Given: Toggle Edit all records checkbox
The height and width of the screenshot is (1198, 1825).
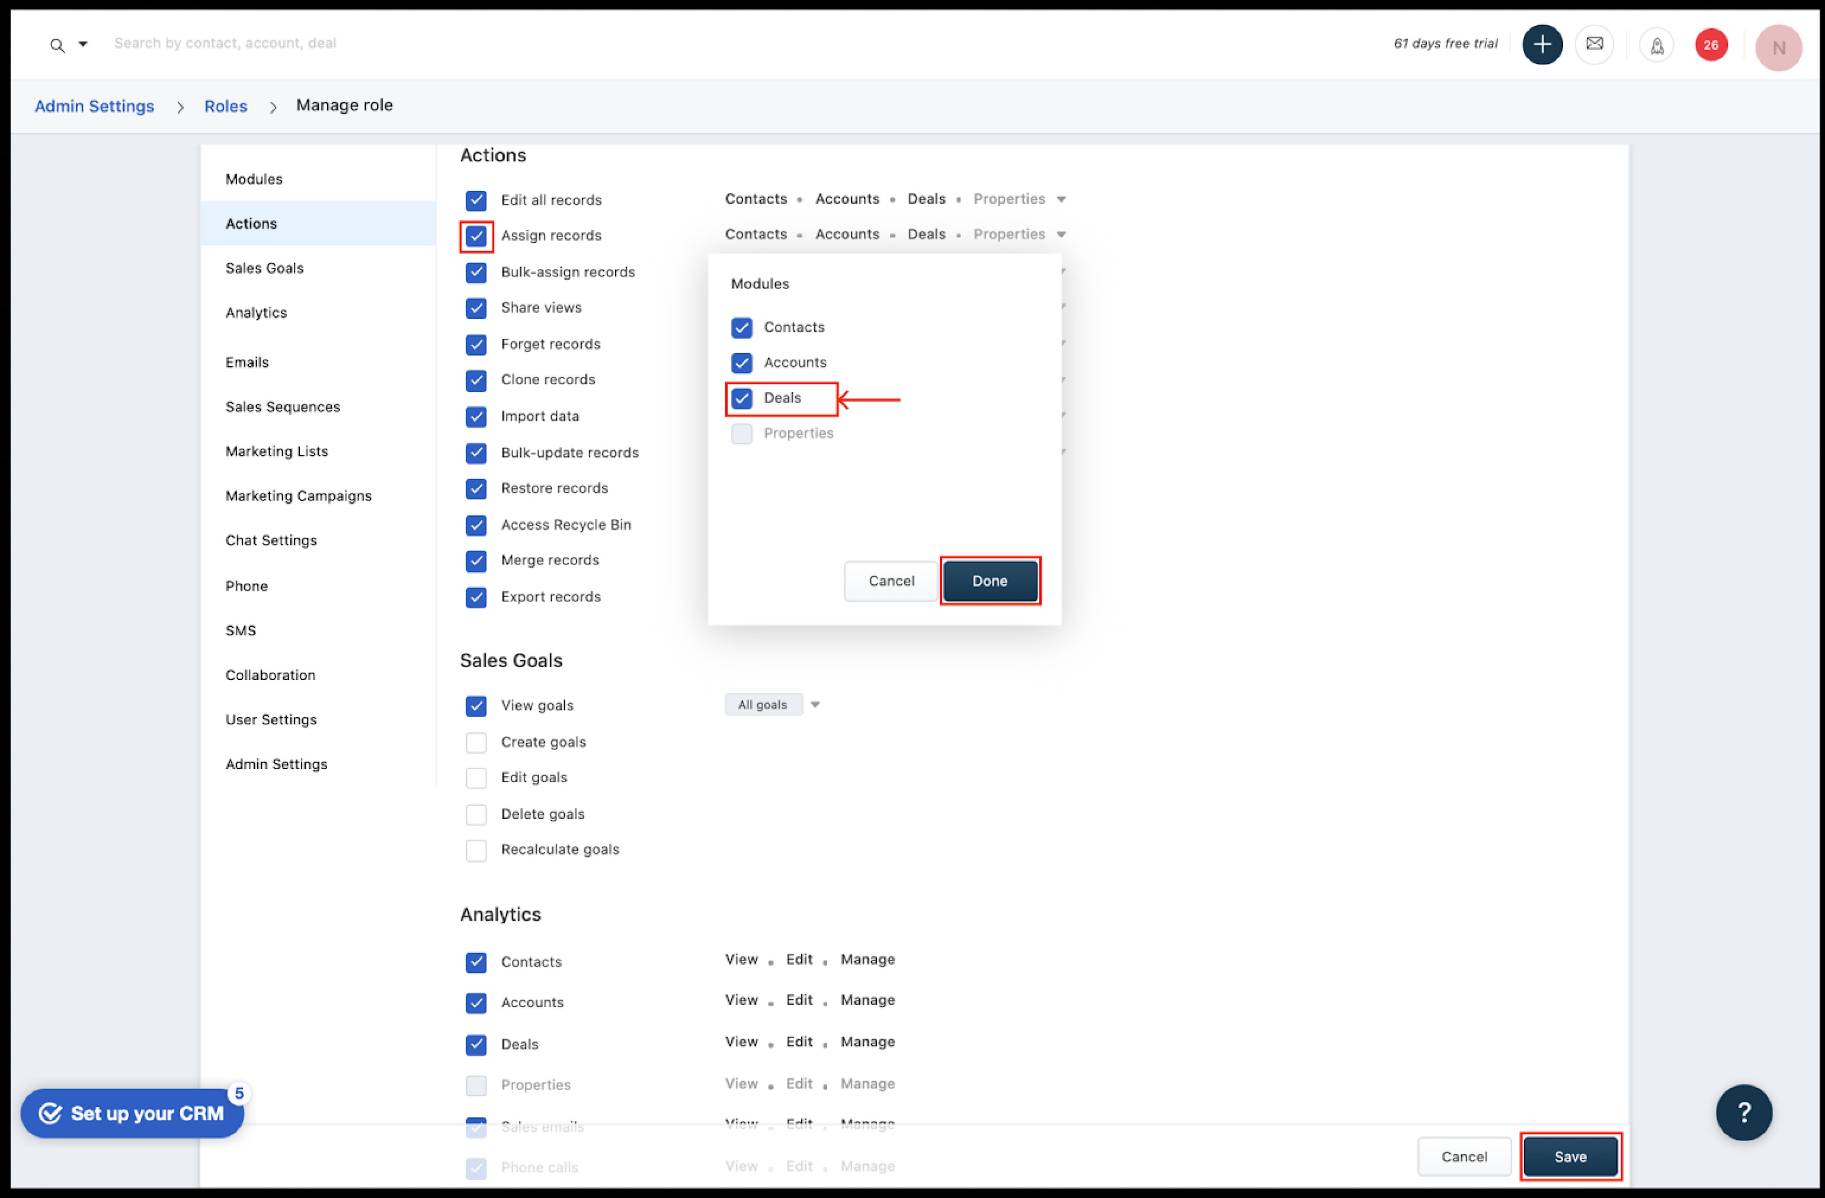Looking at the screenshot, I should pyautogui.click(x=475, y=200).
